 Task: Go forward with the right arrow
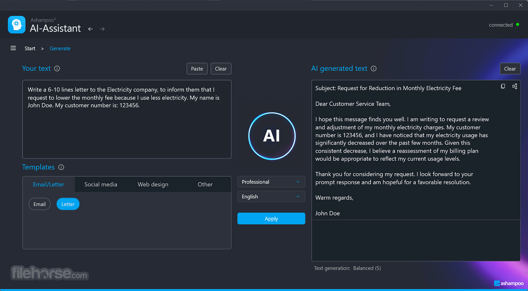(x=102, y=29)
